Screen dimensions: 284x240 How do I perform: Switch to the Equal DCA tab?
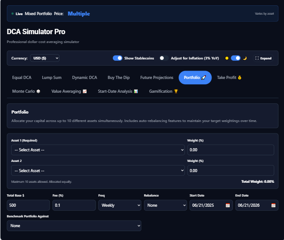(22, 78)
